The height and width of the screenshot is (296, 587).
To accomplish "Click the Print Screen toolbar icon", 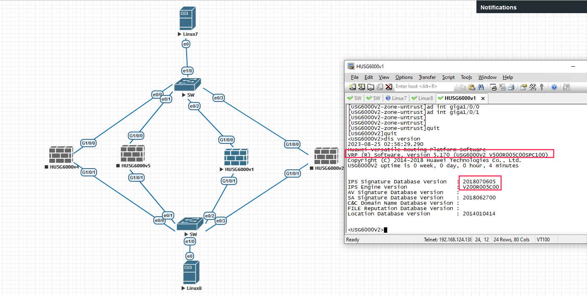I will (x=493, y=87).
